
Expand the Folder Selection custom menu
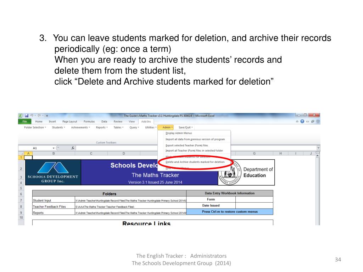coord(35,127)
